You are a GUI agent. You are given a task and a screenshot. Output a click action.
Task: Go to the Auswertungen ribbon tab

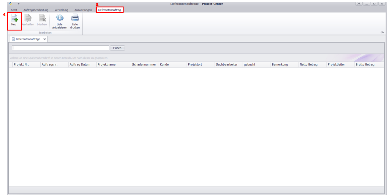[x=83, y=10]
